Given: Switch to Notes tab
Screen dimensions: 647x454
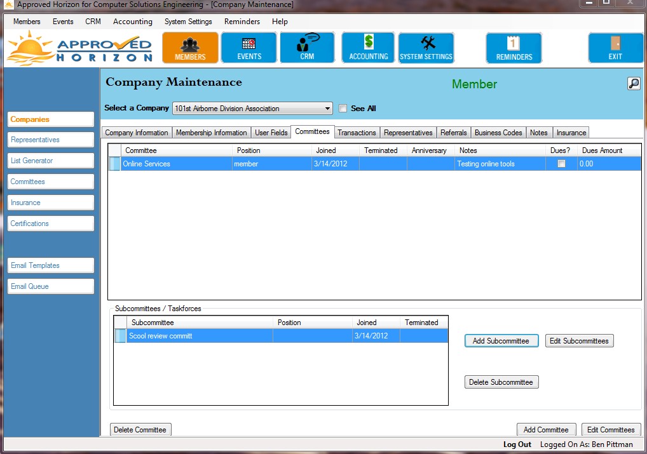Looking at the screenshot, I should pos(538,132).
